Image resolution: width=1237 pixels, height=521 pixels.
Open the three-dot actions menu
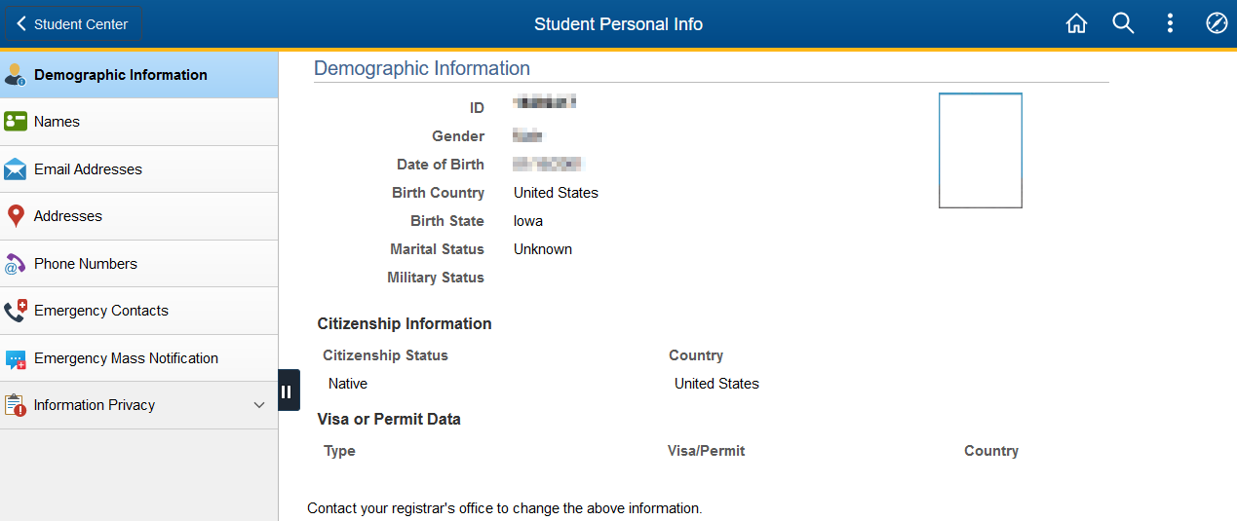pyautogui.click(x=1170, y=24)
